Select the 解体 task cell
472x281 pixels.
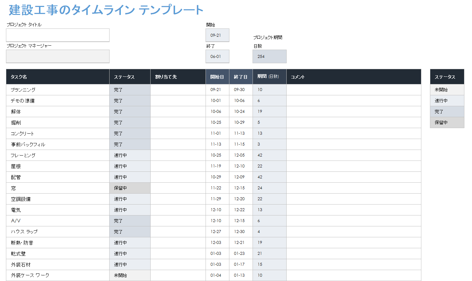click(x=58, y=112)
